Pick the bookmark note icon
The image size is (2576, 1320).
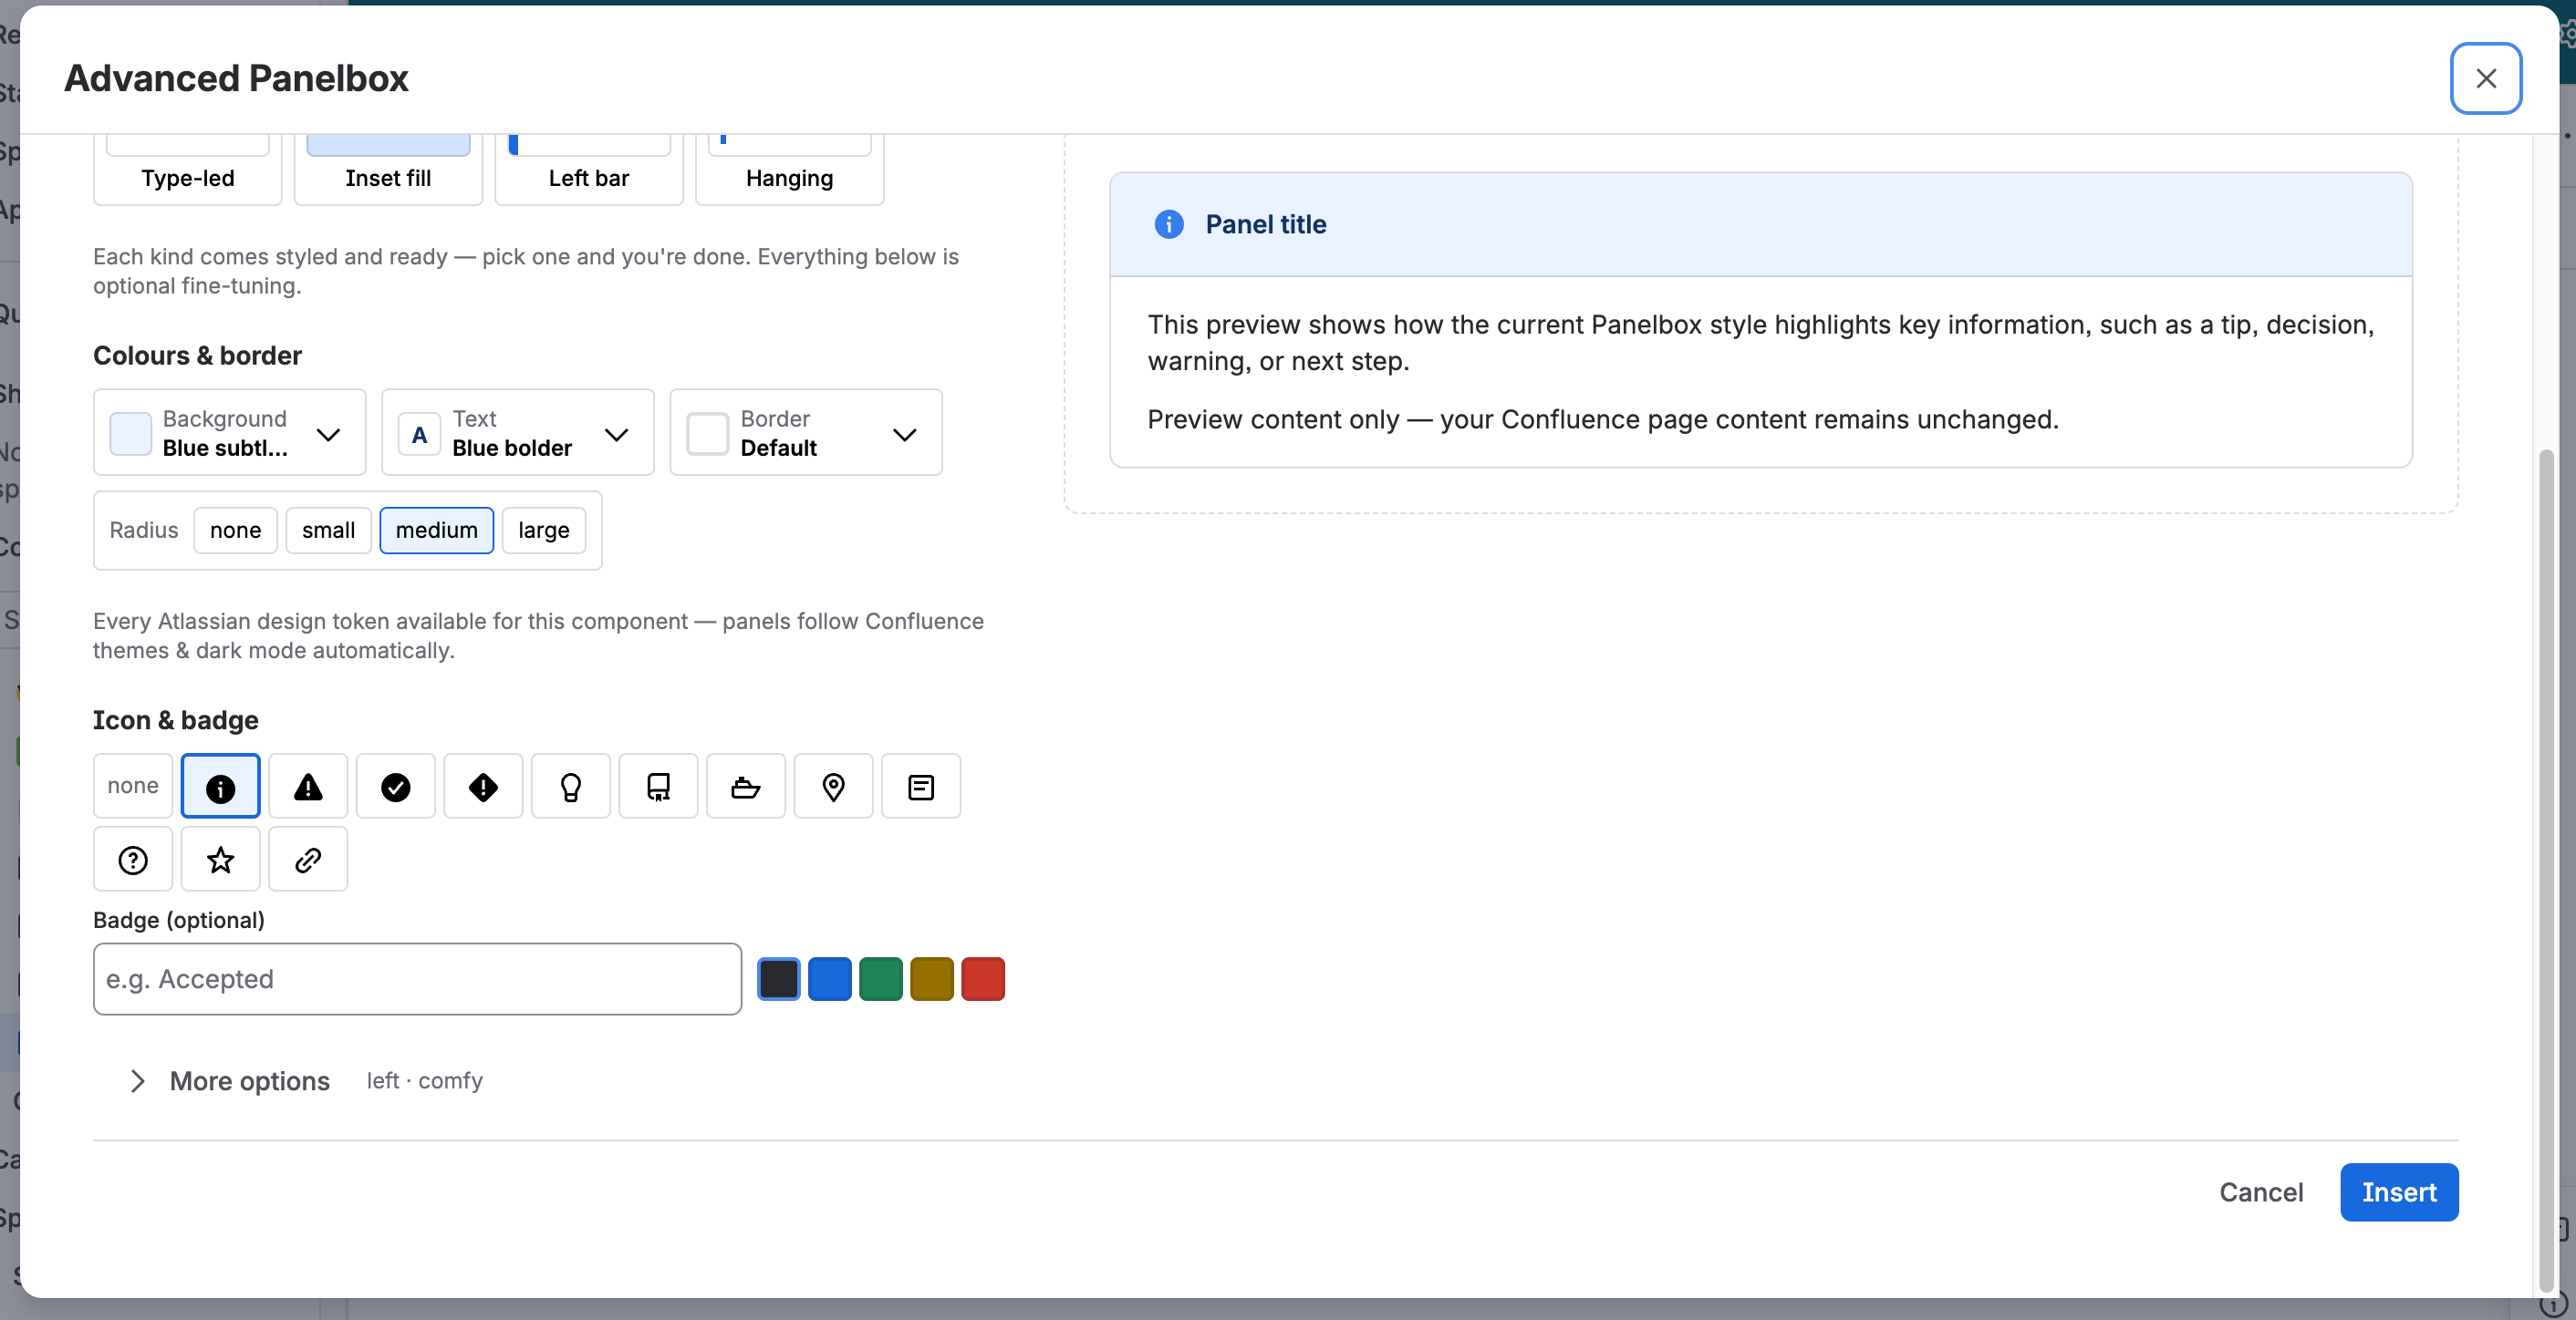(x=658, y=787)
